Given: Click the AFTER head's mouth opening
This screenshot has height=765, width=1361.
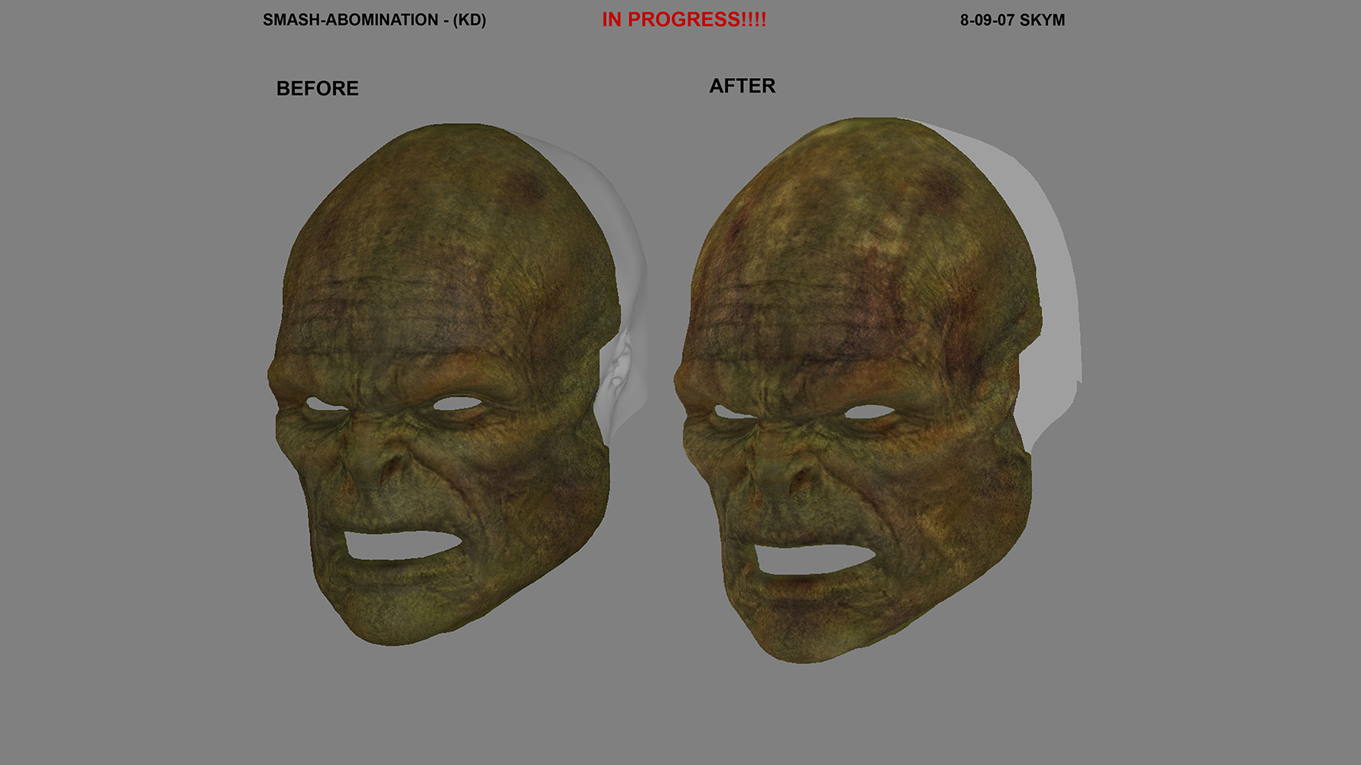Looking at the screenshot, I should click(x=810, y=558).
